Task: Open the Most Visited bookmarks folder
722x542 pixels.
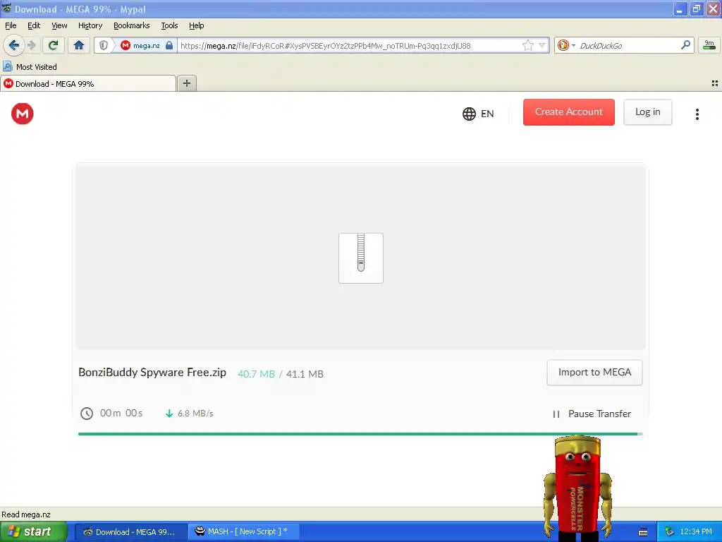Action: [x=30, y=67]
